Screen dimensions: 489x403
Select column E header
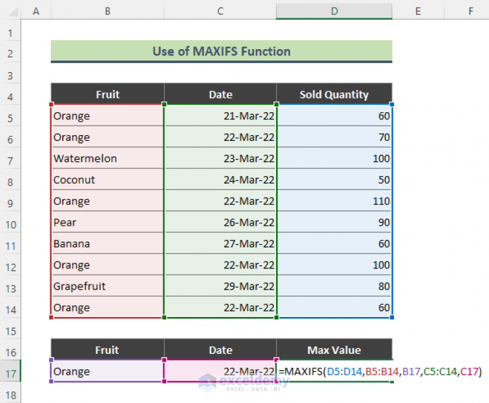pyautogui.click(x=418, y=11)
